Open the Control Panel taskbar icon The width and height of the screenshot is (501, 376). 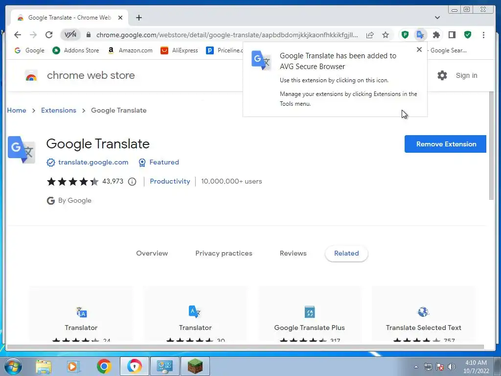click(x=164, y=366)
